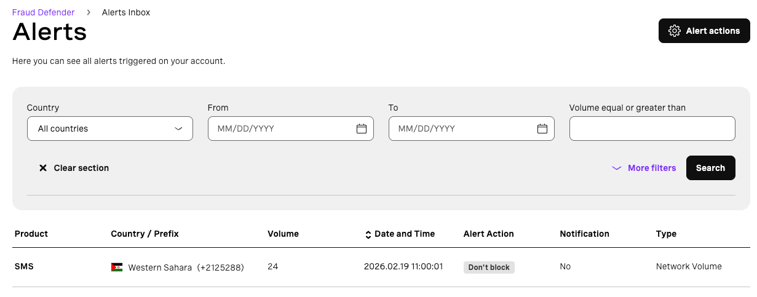This screenshot has width=757, height=297.
Task: Click the Country / Prefix column header
Action: click(145, 234)
